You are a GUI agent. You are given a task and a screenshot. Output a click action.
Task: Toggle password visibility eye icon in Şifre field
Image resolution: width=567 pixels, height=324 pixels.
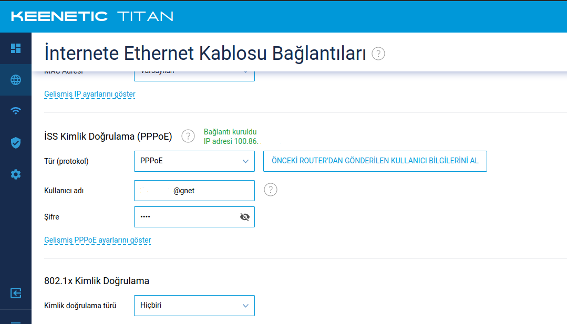tap(245, 217)
